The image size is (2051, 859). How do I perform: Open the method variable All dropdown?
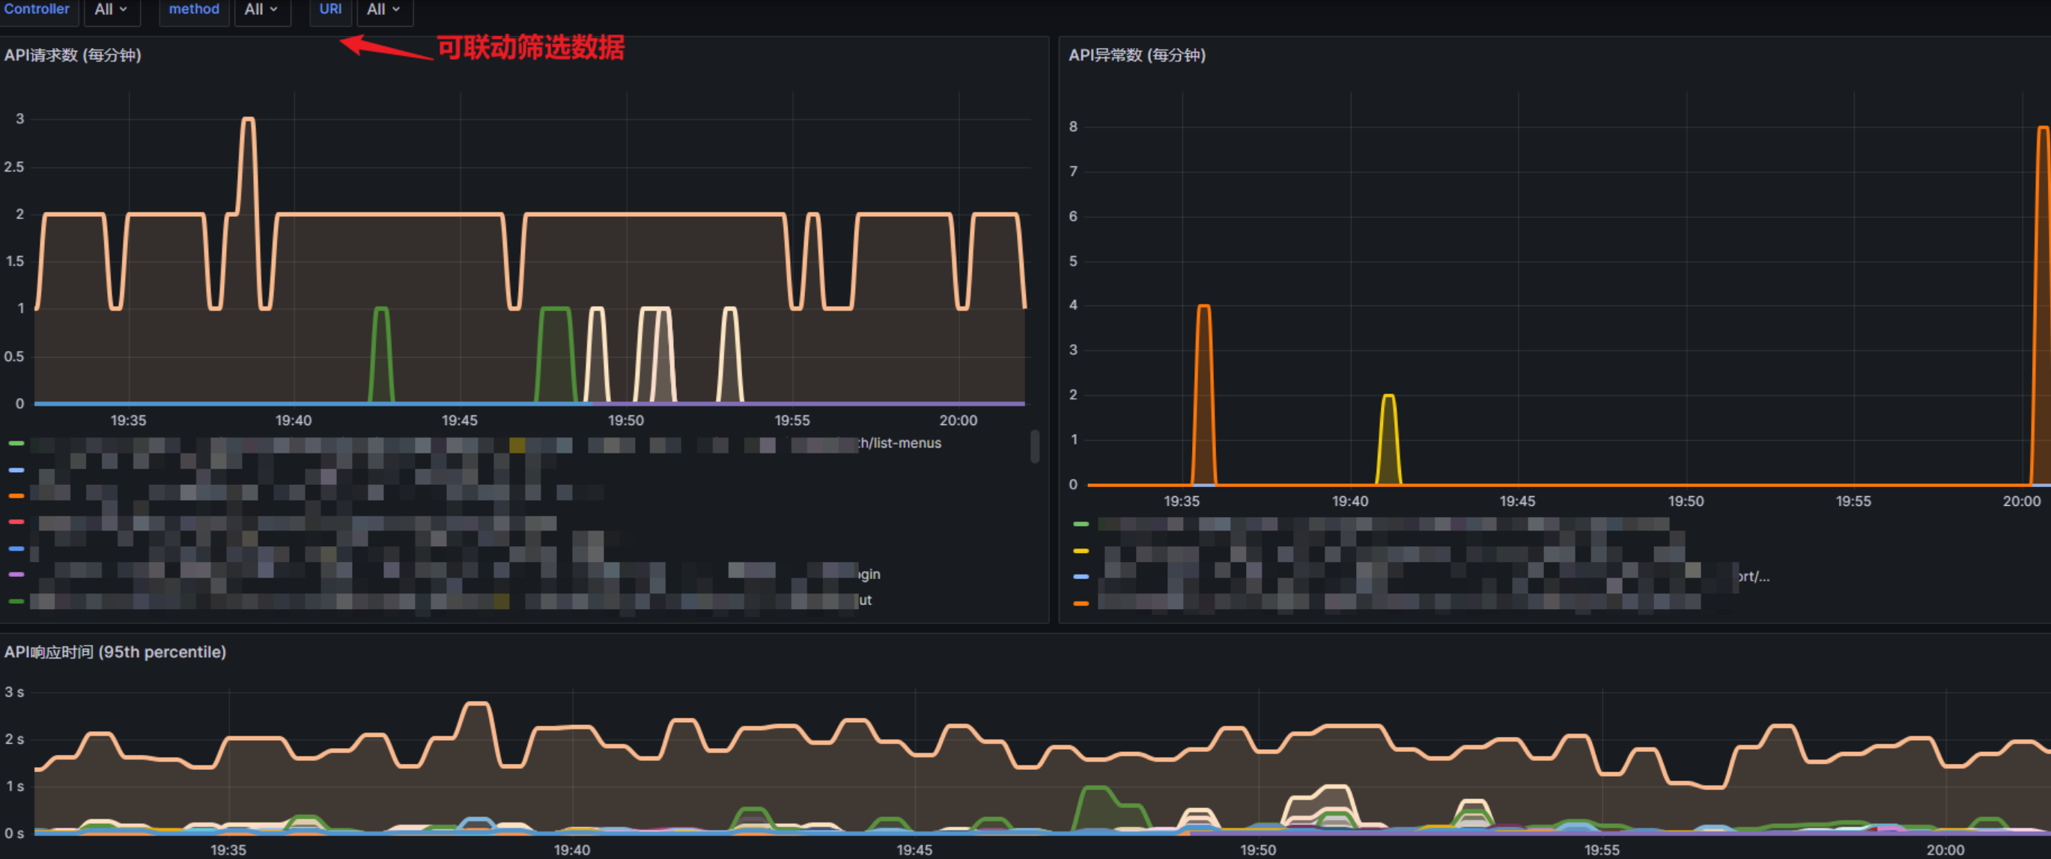coord(261,10)
